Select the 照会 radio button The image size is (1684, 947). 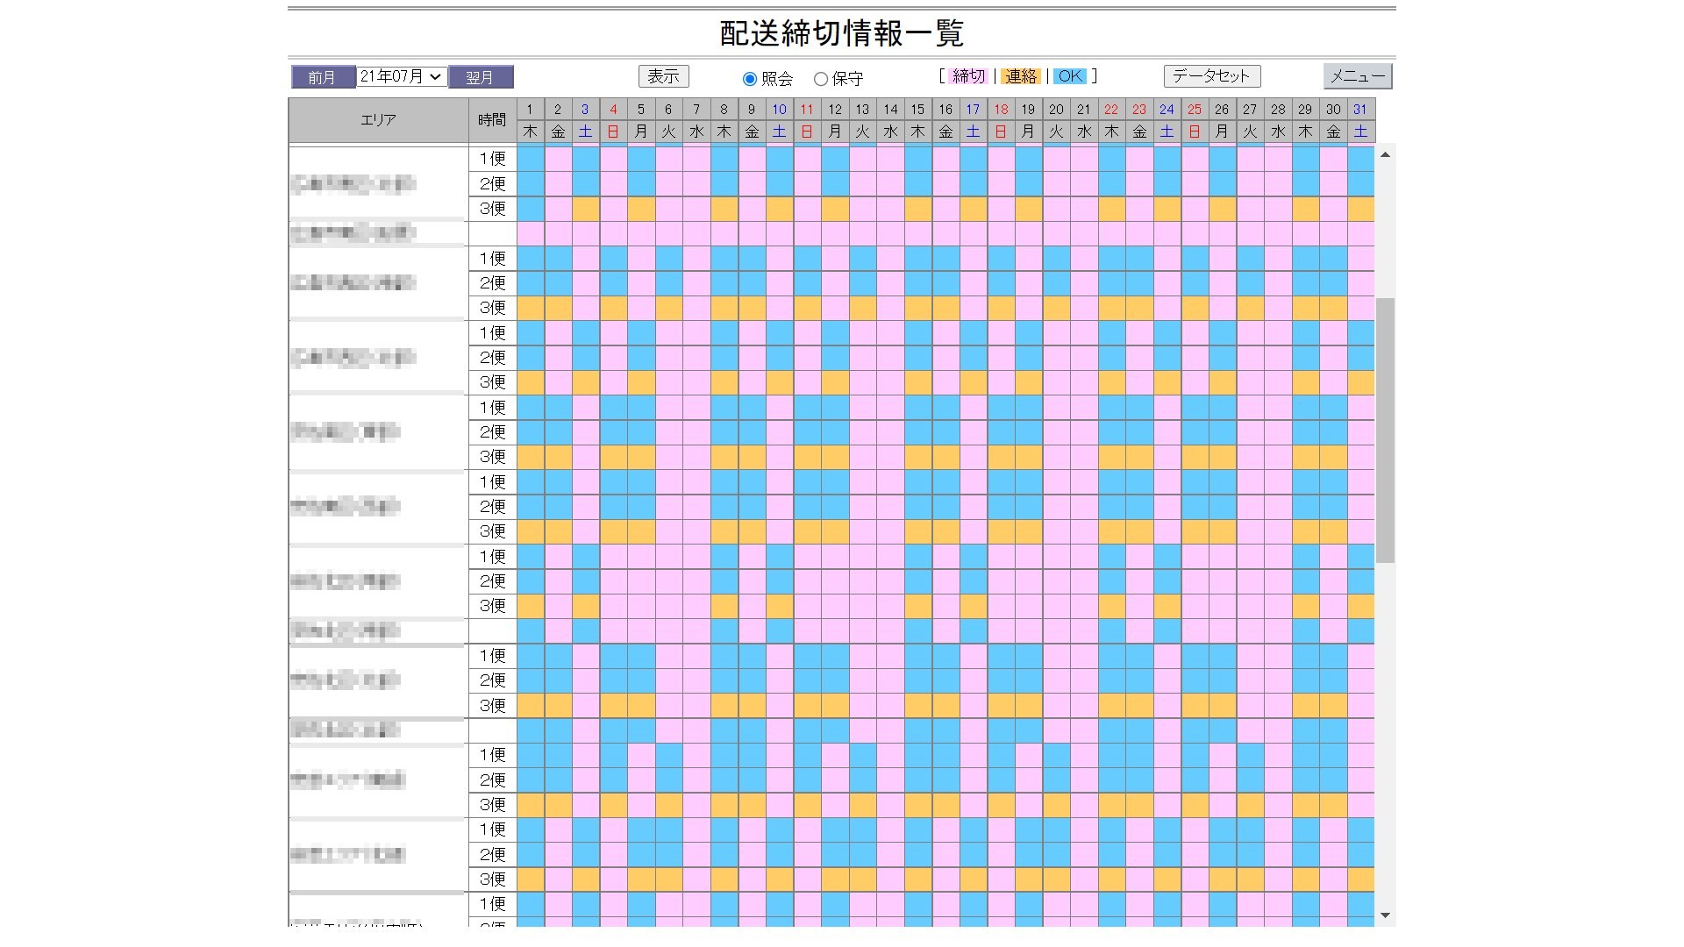(750, 79)
